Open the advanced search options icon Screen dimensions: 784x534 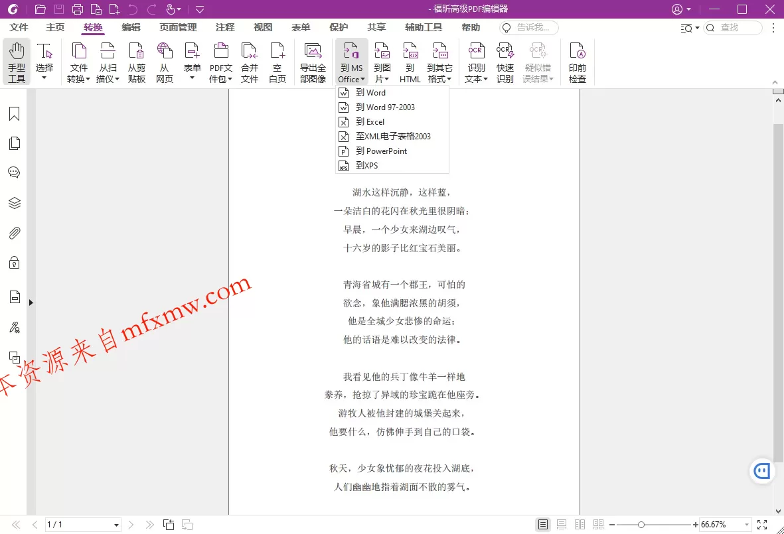(690, 28)
